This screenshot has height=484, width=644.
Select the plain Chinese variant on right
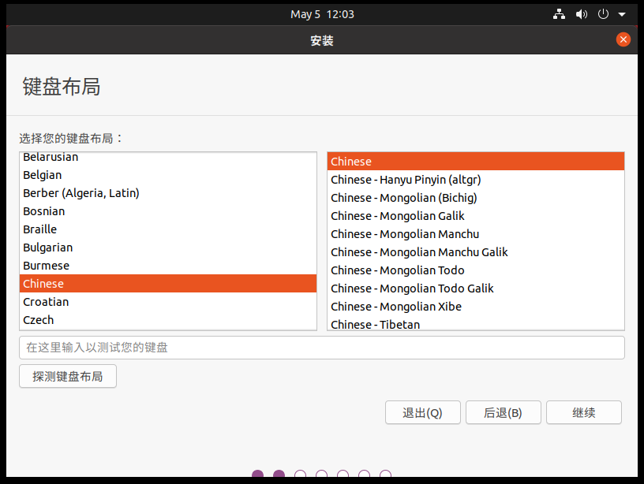coord(476,161)
